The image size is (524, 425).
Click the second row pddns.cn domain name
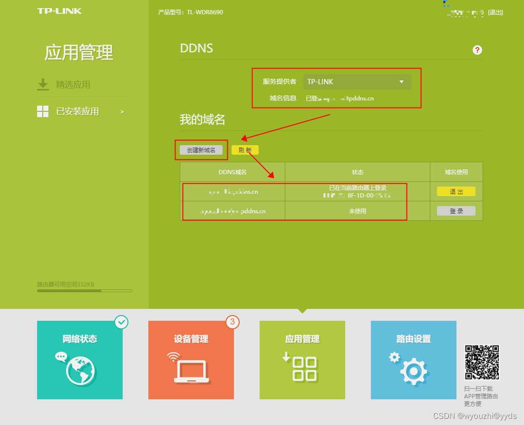click(x=233, y=211)
